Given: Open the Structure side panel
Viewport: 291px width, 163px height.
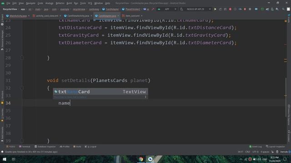Looking at the screenshot, I should (2, 97).
